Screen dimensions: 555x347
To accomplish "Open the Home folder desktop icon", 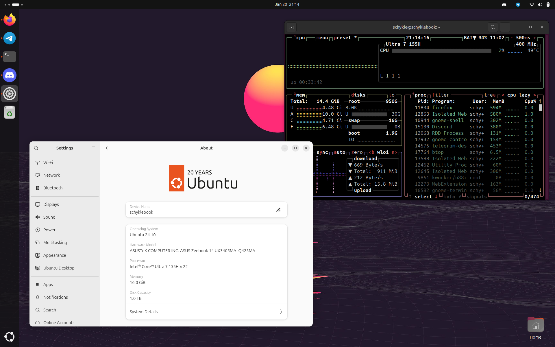I will click(x=535, y=328).
